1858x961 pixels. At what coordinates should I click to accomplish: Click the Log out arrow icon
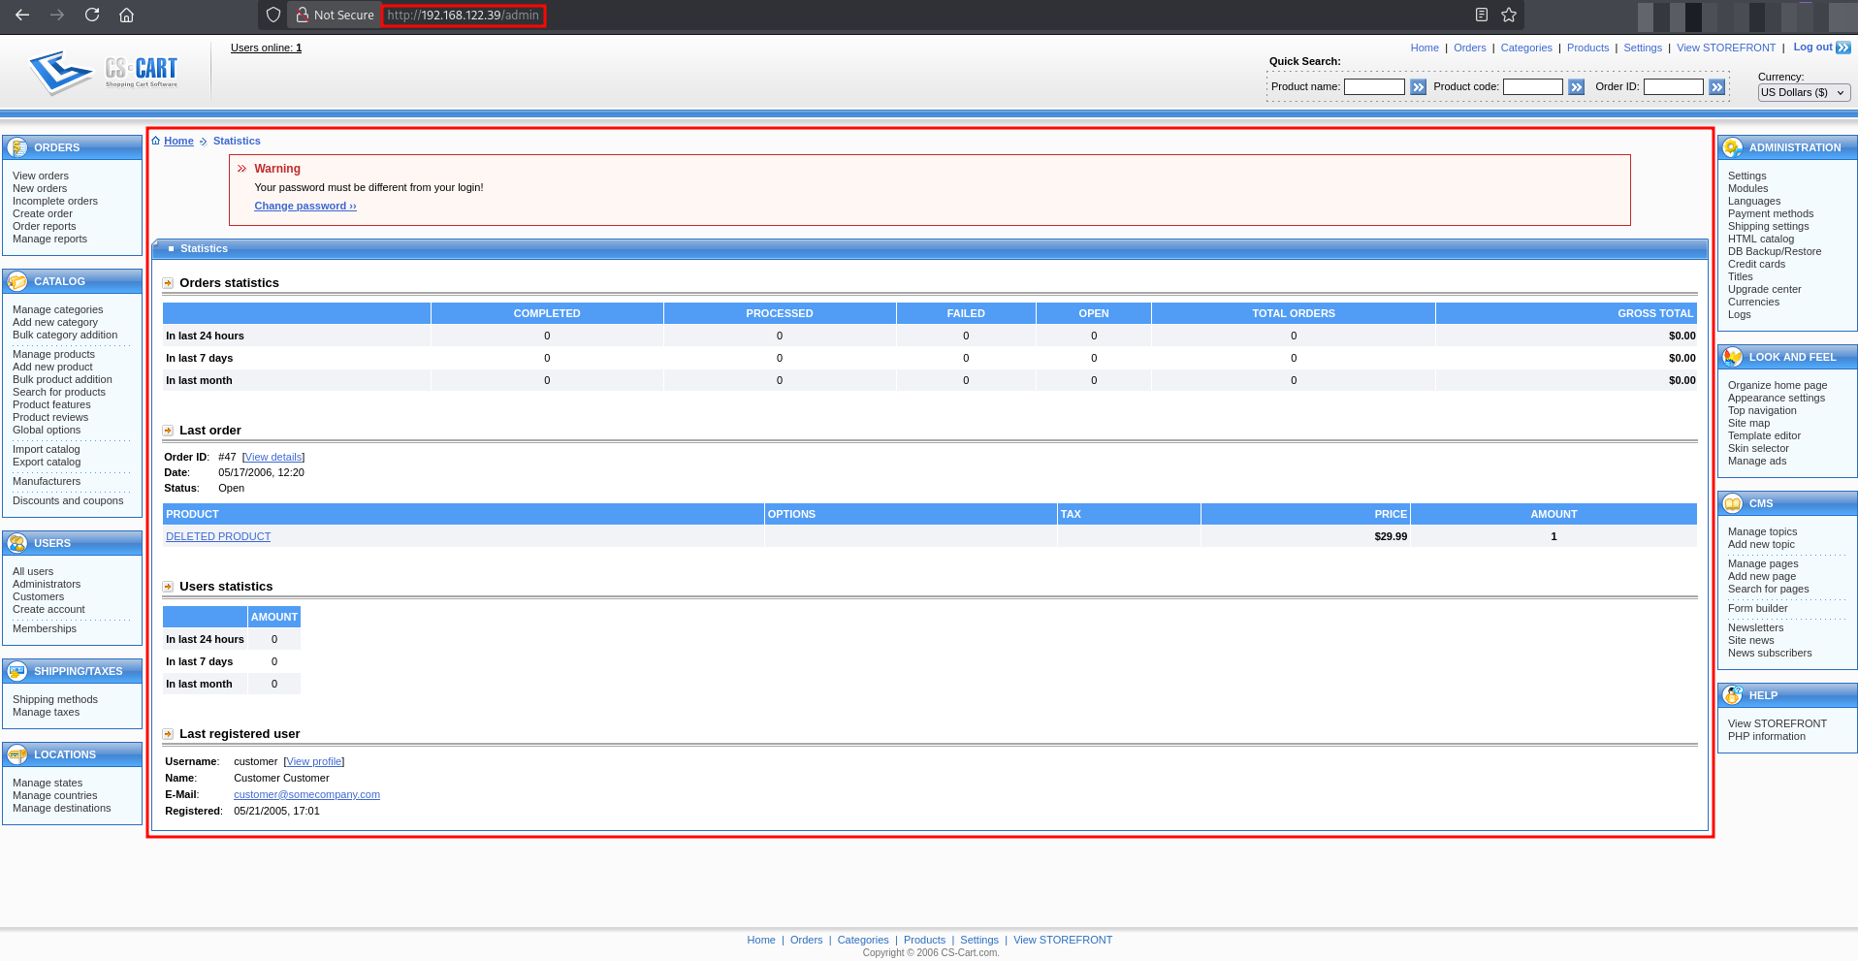(x=1843, y=48)
